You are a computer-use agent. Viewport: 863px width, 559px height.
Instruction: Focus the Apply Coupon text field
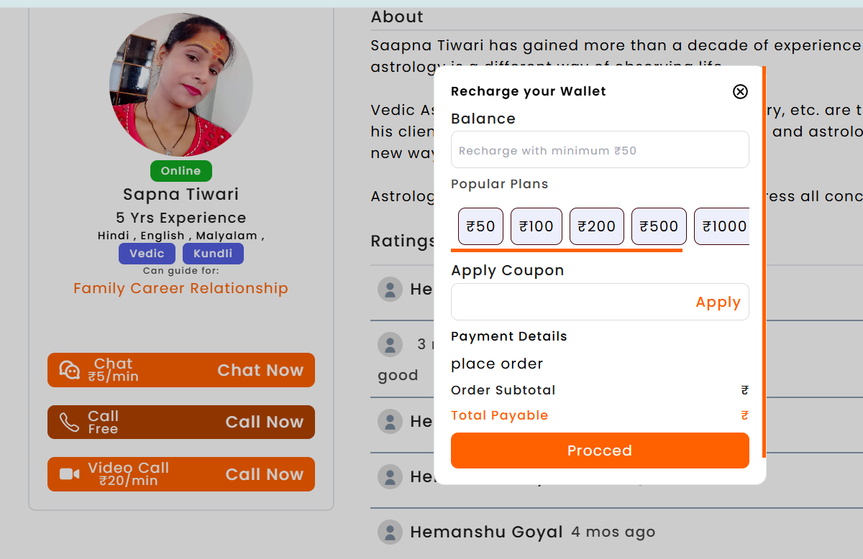(568, 302)
